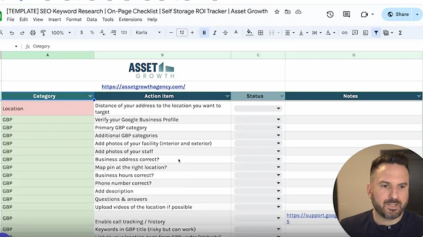
Task: Open more number formats (123)
Action: tap(124, 33)
